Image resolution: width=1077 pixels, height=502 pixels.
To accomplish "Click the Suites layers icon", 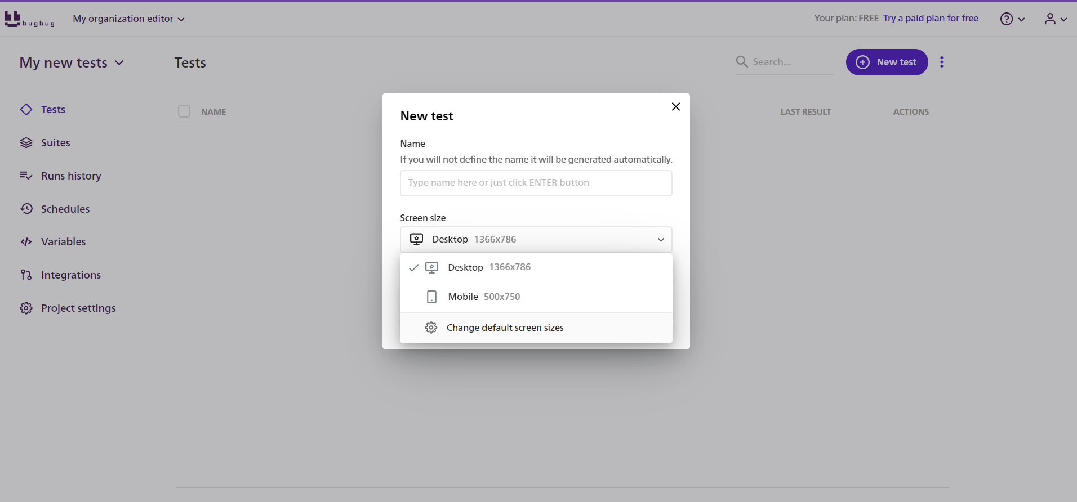I will [26, 143].
